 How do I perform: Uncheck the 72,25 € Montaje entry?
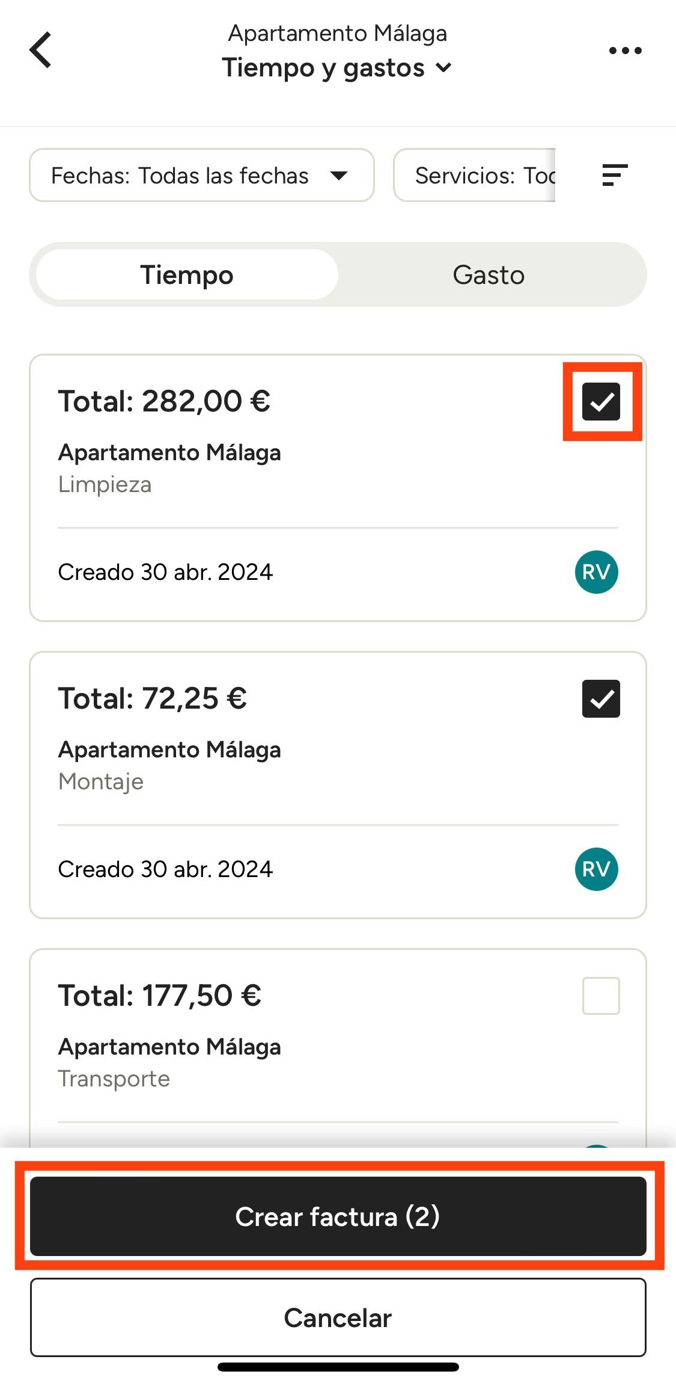coord(601,698)
